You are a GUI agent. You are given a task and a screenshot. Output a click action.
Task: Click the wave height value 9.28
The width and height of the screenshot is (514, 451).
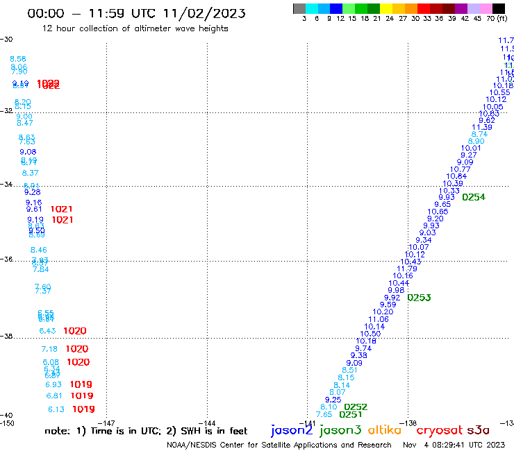pyautogui.click(x=33, y=192)
